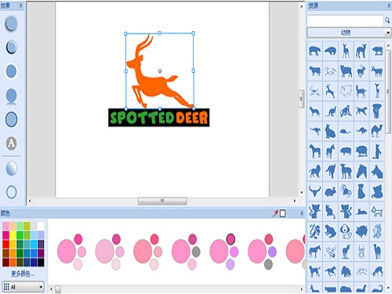
Task: Insert the crouching monkey silhouette
Action: (x=346, y=111)
